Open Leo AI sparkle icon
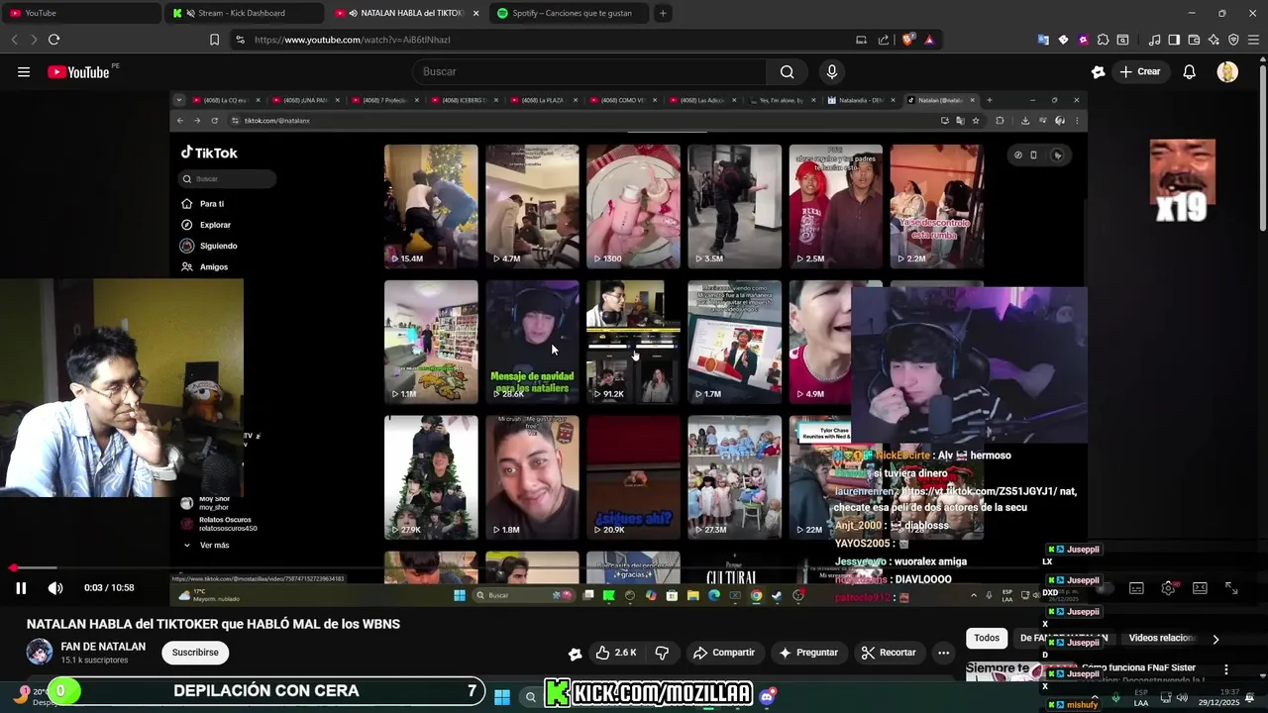Screen dimensions: 1268x713 (1214, 40)
